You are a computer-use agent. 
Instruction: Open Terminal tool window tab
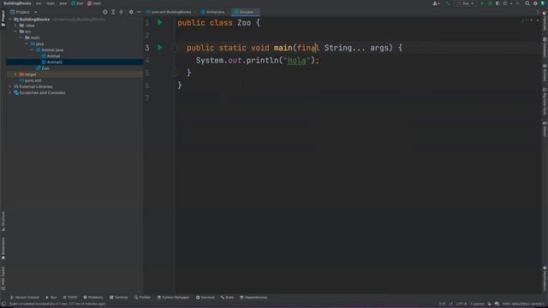(118, 298)
